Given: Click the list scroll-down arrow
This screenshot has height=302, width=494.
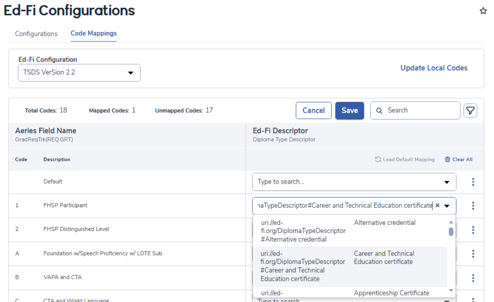Looking at the screenshot, I should click(451, 291).
